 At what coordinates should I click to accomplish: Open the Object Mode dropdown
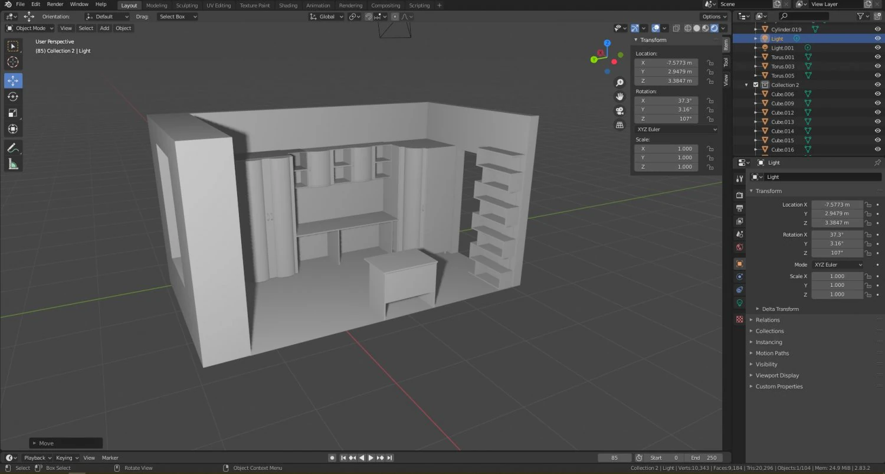point(30,28)
